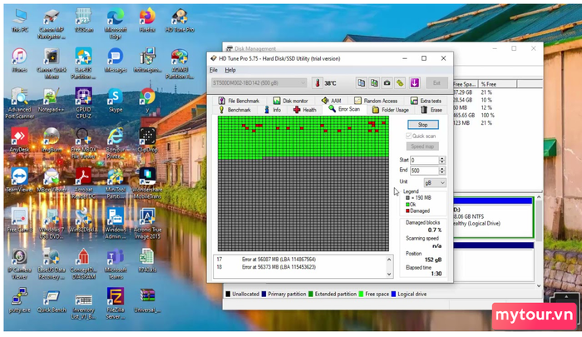Open the This PC desktop icon
Image resolution: width=582 pixels, height=337 pixels.
[x=19, y=21]
